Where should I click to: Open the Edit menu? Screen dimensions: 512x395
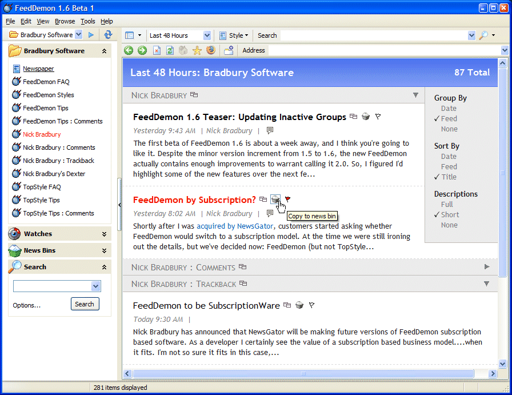coord(26,21)
